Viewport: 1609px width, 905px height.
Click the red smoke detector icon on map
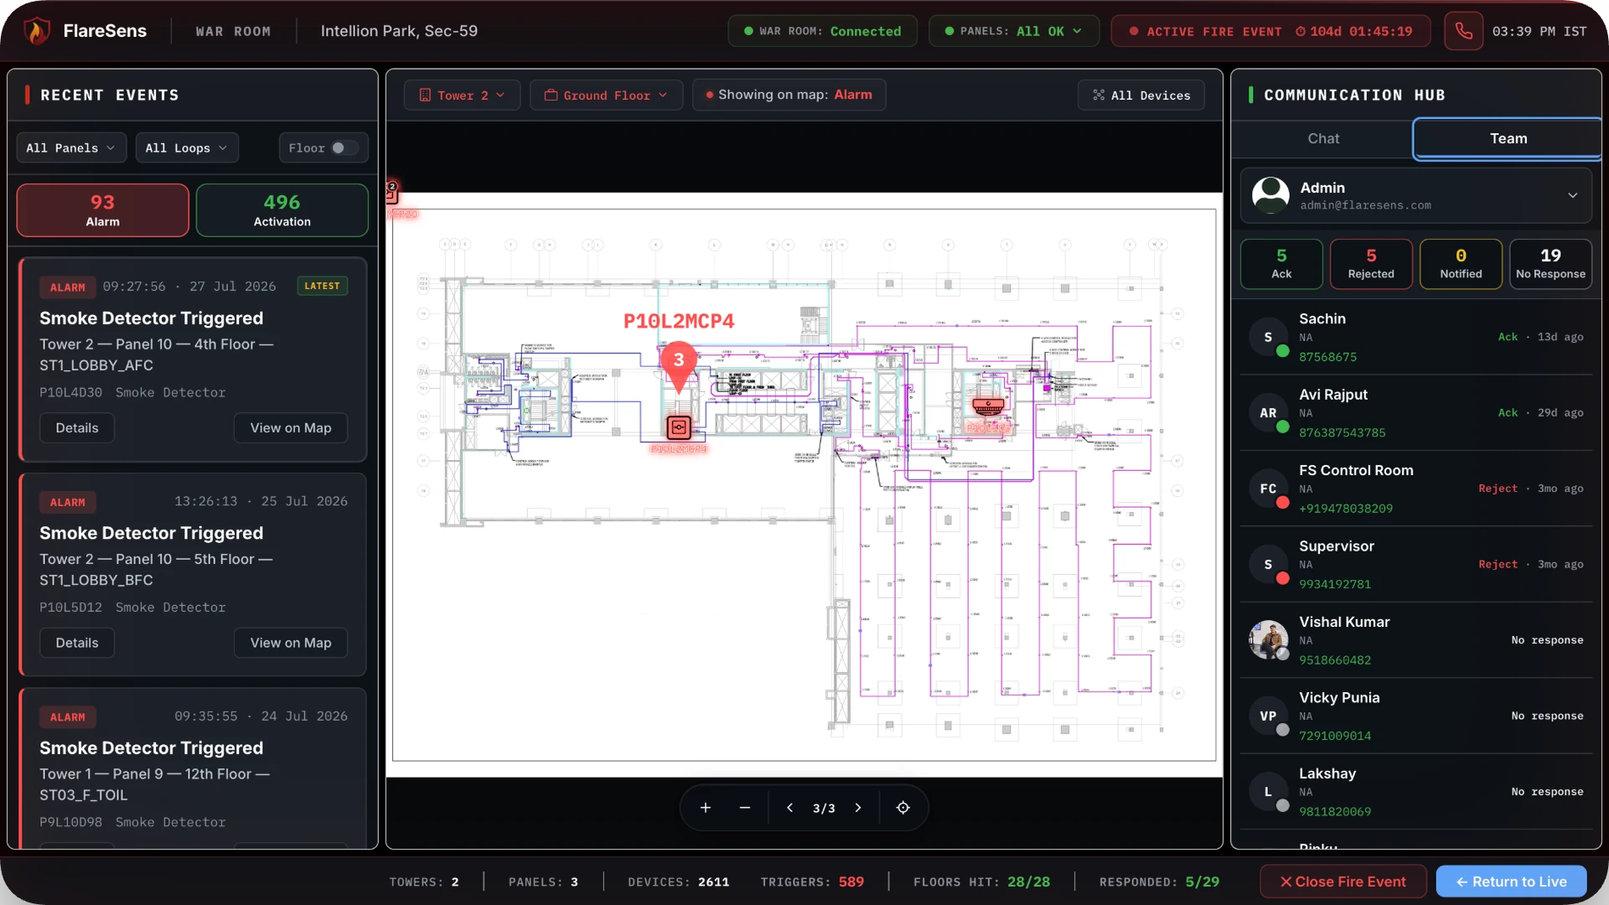(x=988, y=406)
